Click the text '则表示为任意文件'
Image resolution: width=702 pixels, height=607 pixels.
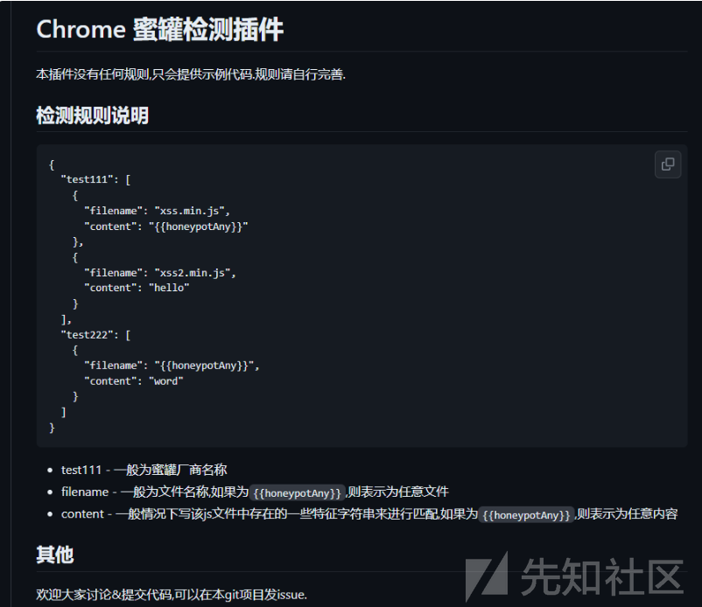[x=398, y=492]
